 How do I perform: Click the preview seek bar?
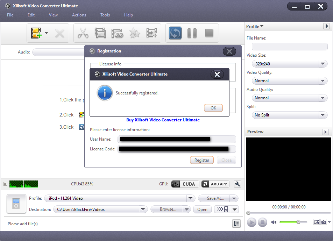tap(288, 213)
